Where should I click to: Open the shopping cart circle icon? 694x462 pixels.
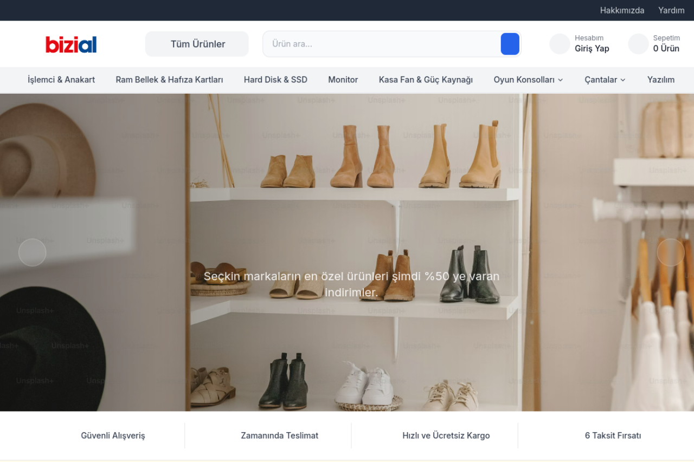click(638, 44)
